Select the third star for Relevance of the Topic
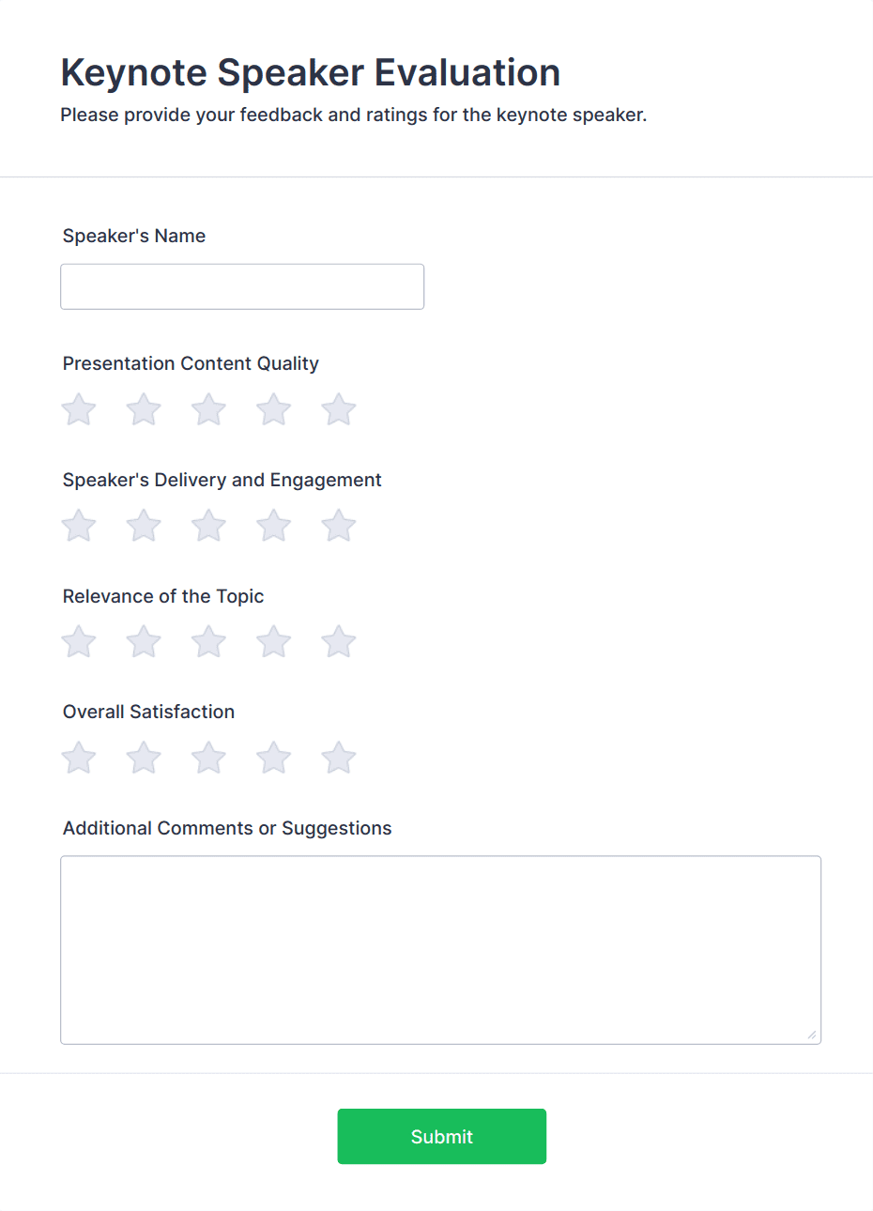Image resolution: width=873 pixels, height=1211 pixels. [207, 642]
